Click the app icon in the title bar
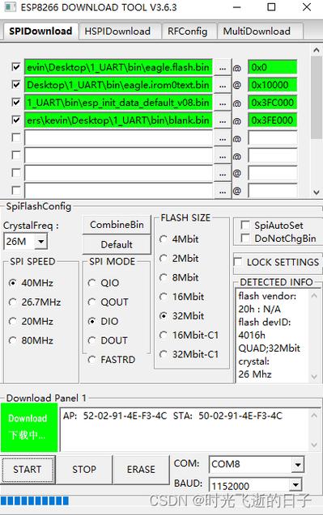Image resolution: width=323 pixels, height=515 pixels. (x=10, y=7)
